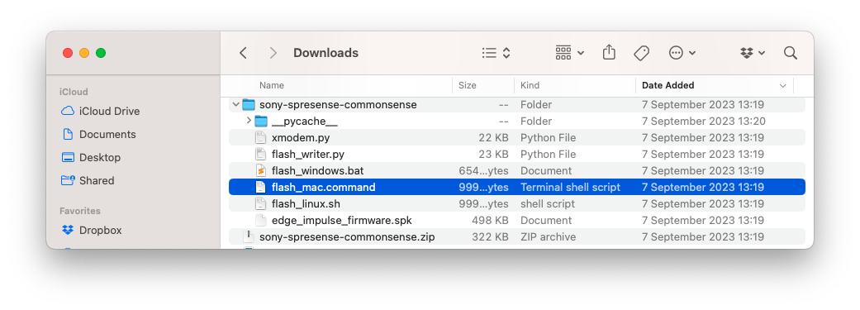Select the edge_impulse_firmware.spk file icon

click(260, 220)
